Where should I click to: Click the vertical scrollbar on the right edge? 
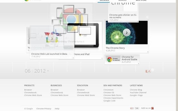[177, 56]
